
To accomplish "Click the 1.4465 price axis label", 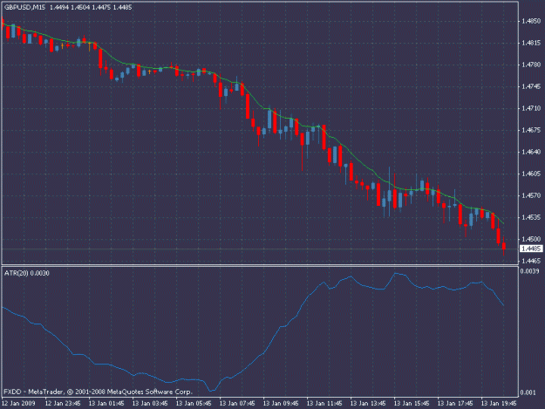I will pos(531,261).
